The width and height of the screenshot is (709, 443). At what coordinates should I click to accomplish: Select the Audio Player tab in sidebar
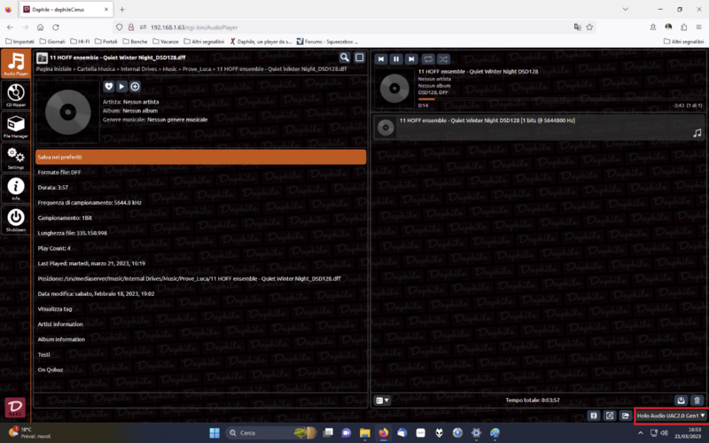[15, 65]
